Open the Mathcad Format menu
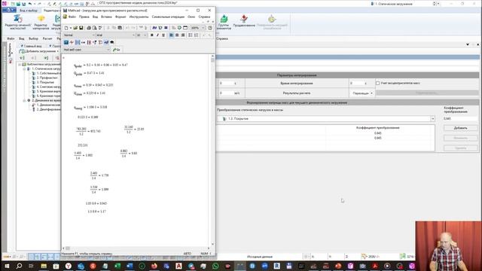 click(x=120, y=17)
